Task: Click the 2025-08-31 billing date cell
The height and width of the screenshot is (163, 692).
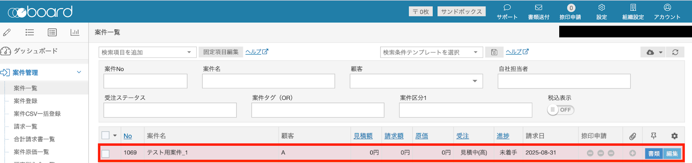Action: 541,153
